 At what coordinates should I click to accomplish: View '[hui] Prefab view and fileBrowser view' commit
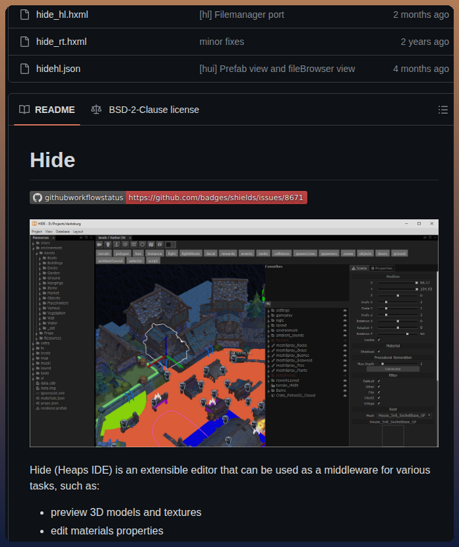277,69
